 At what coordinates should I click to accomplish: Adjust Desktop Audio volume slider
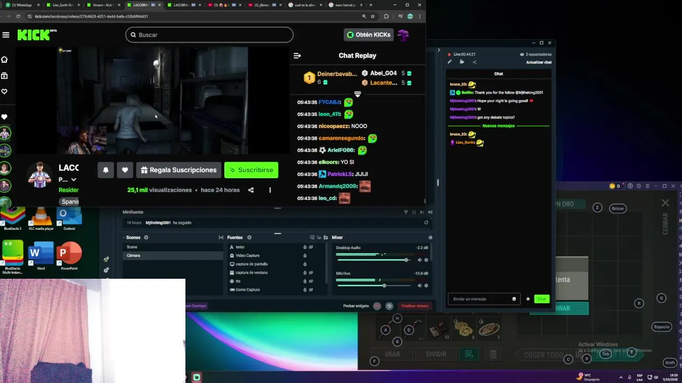(373, 260)
